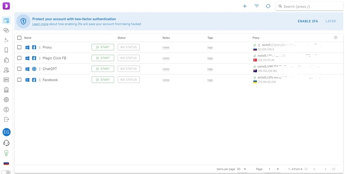Screen dimensions: 345x174
Task: Click the ENABLE 2FA button
Action: click(308, 21)
